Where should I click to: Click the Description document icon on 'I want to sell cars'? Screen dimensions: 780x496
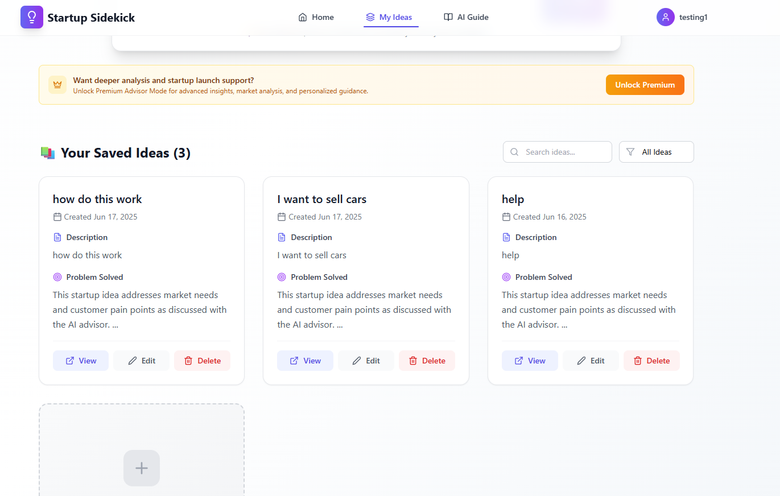coord(282,237)
